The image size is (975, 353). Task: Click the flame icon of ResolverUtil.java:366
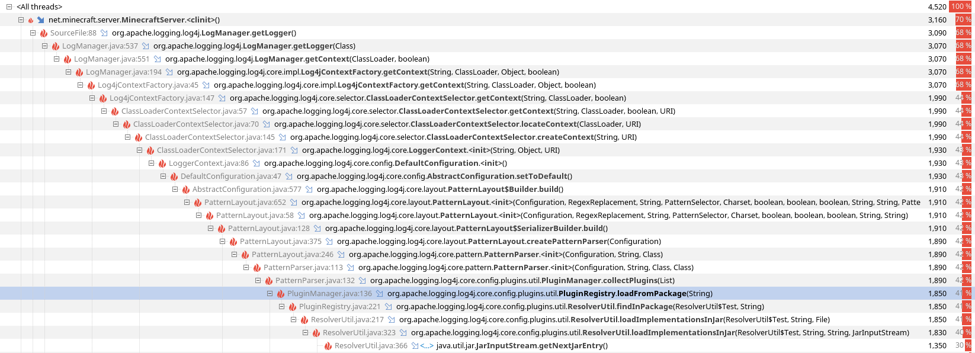(x=328, y=346)
